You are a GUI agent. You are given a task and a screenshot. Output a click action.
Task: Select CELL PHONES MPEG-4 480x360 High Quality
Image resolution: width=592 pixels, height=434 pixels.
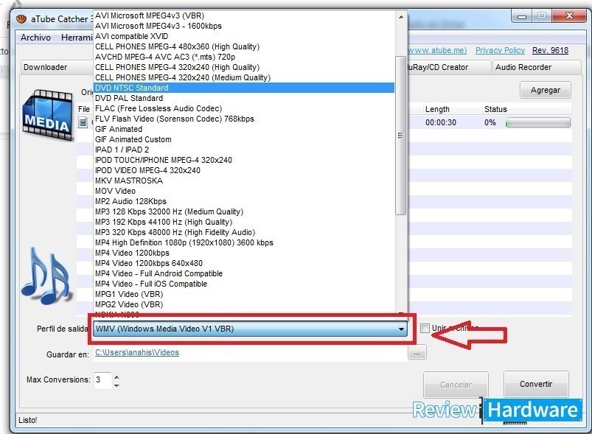(x=244, y=46)
